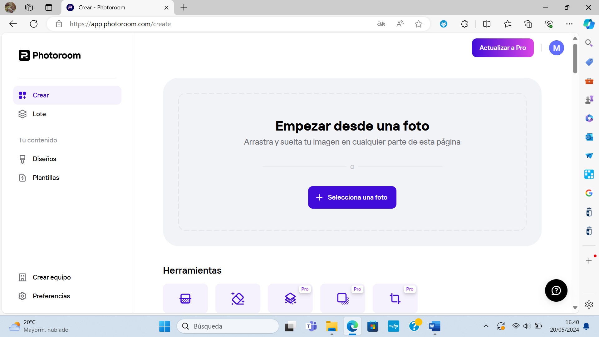Click the Photoroom logo

pyautogui.click(x=49, y=55)
